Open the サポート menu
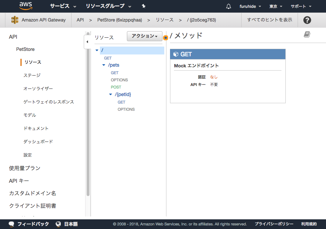This screenshot has height=229, width=326. pyautogui.click(x=301, y=6)
